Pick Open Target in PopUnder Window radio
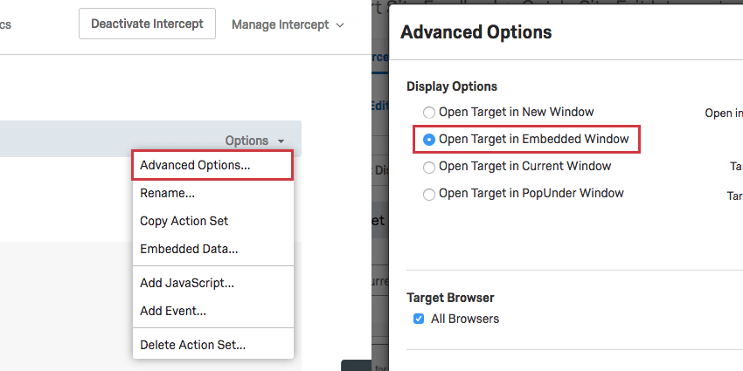This screenshot has width=743, height=371. 428,194
